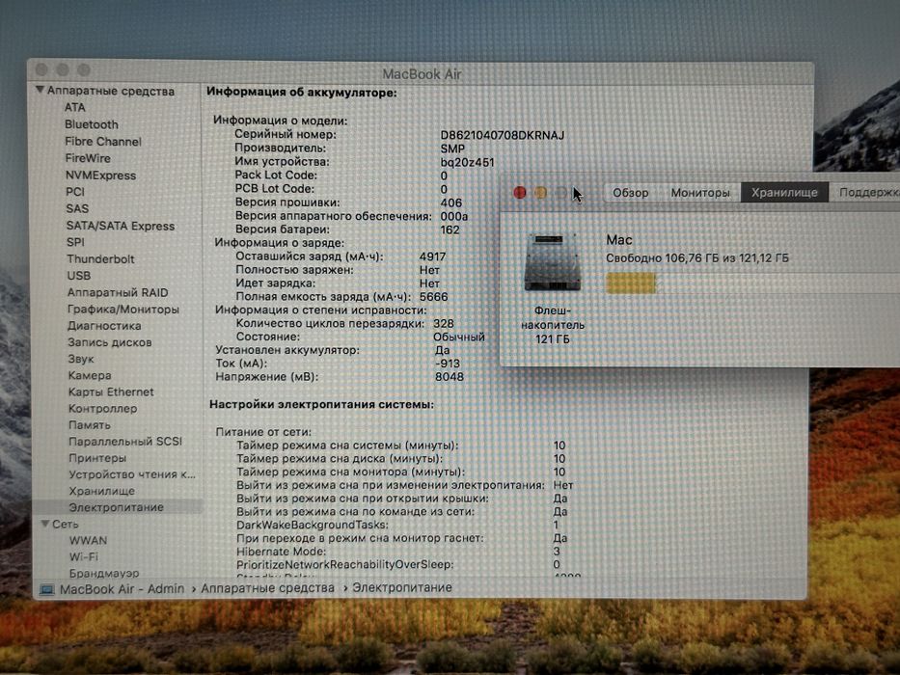Open Память in the sidebar
Viewport: 900px width, 675px height.
pos(89,425)
